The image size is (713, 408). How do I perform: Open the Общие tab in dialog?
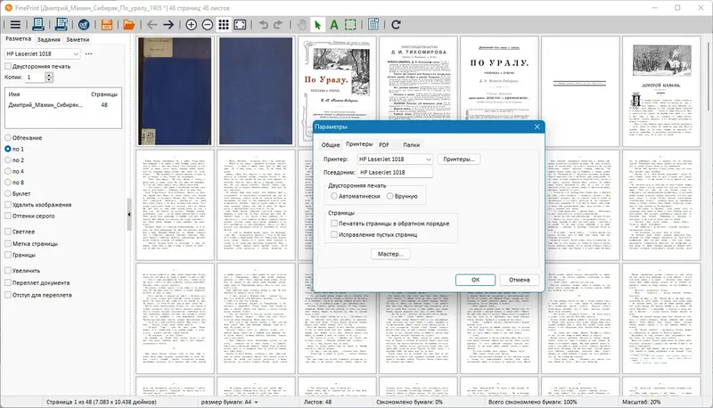point(331,145)
